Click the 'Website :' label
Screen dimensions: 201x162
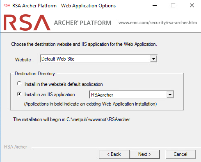pos(24,60)
